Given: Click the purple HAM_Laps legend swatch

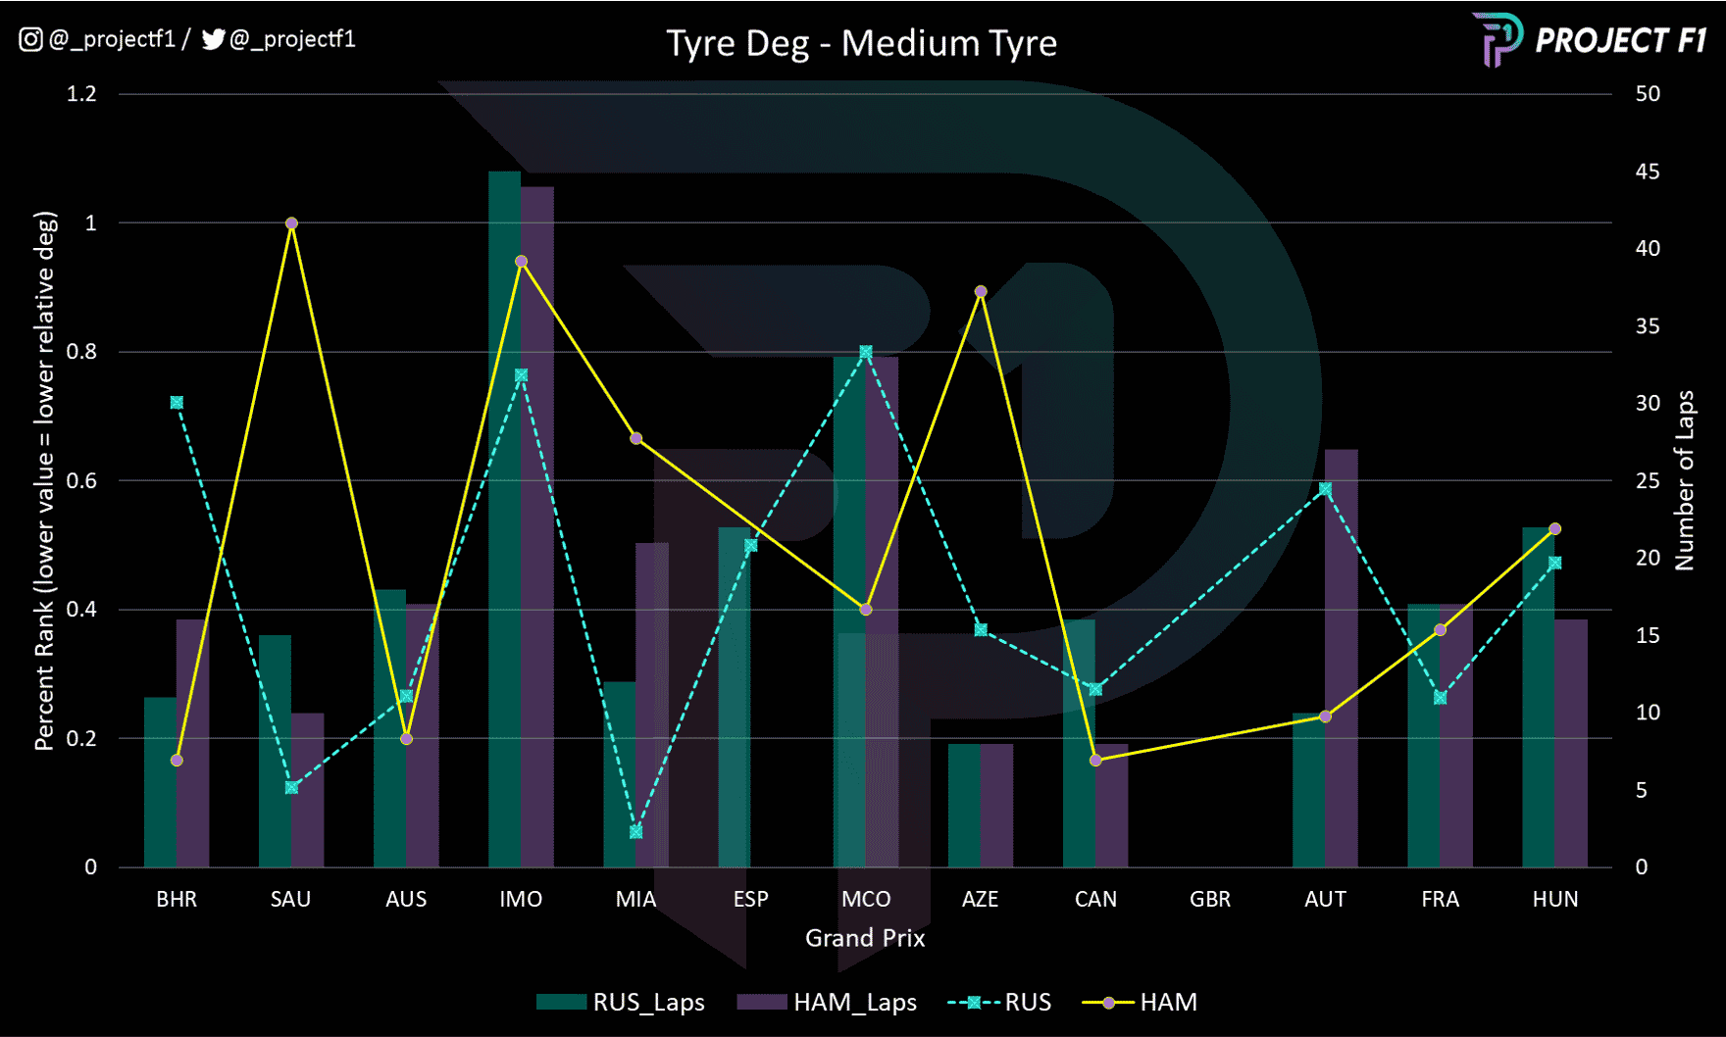Looking at the screenshot, I should (760, 1003).
